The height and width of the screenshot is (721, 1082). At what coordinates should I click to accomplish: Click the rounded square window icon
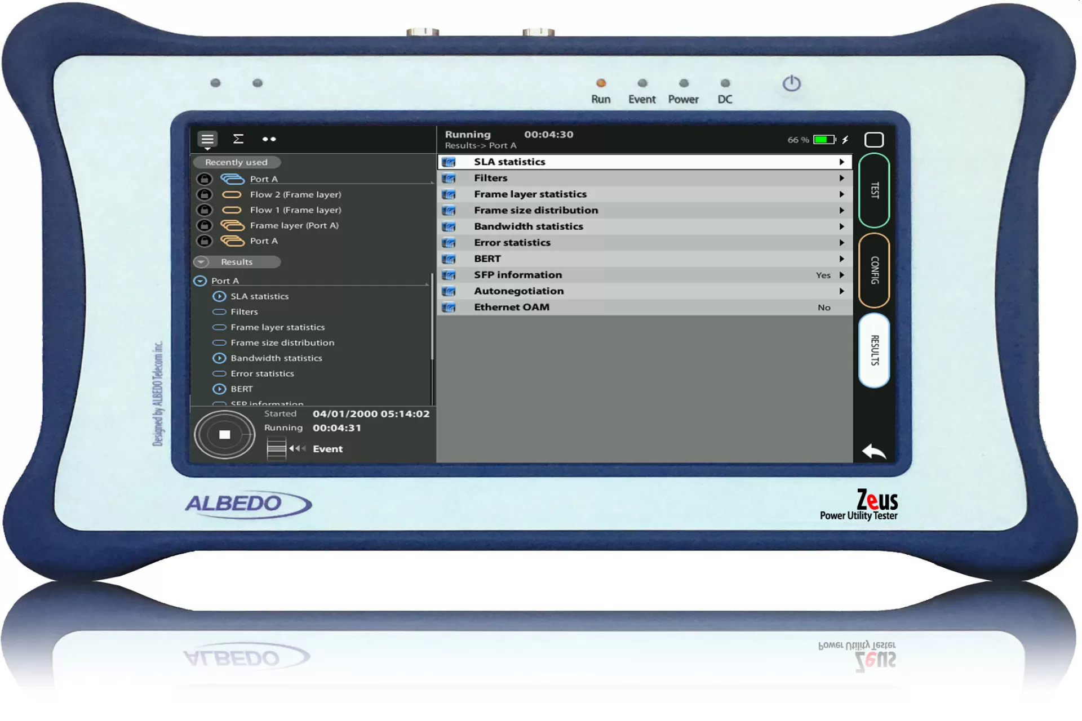(873, 140)
